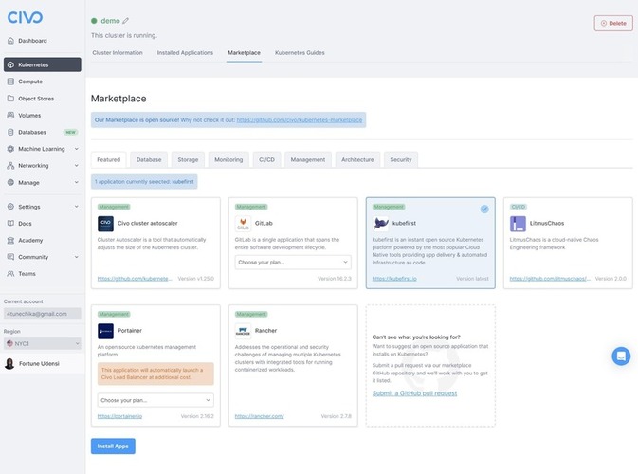Open GitLab Choose your plan dropdown
The width and height of the screenshot is (638, 474).
tap(293, 262)
